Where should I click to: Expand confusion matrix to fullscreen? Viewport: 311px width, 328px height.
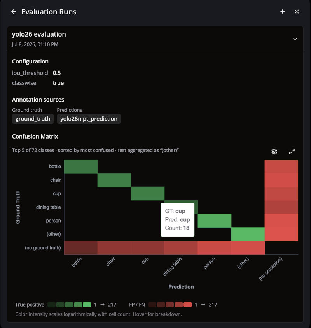[292, 151]
